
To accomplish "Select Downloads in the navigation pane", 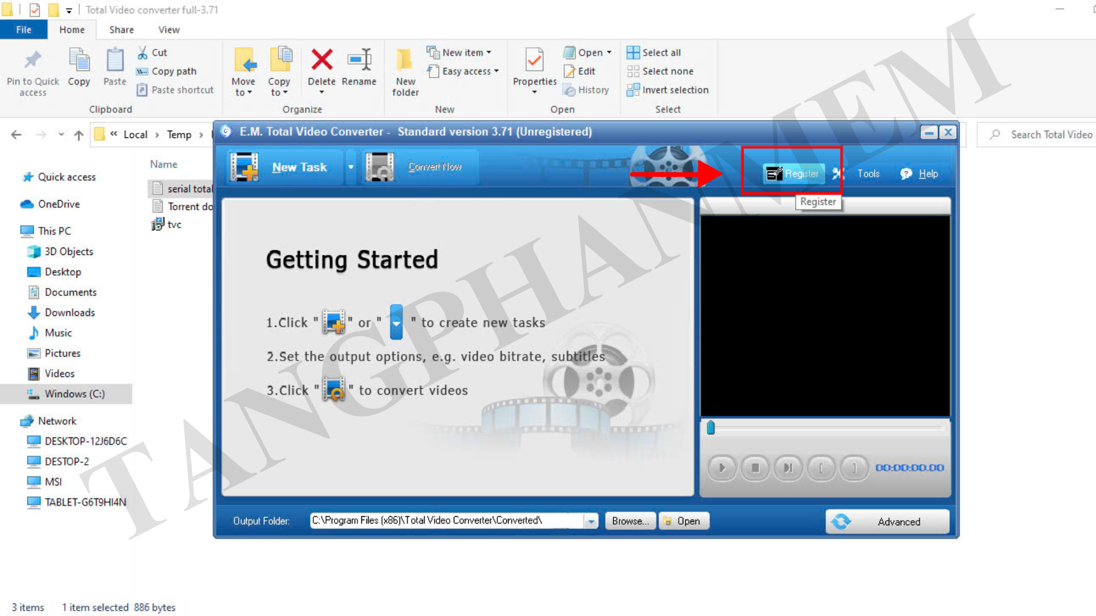I will point(70,313).
